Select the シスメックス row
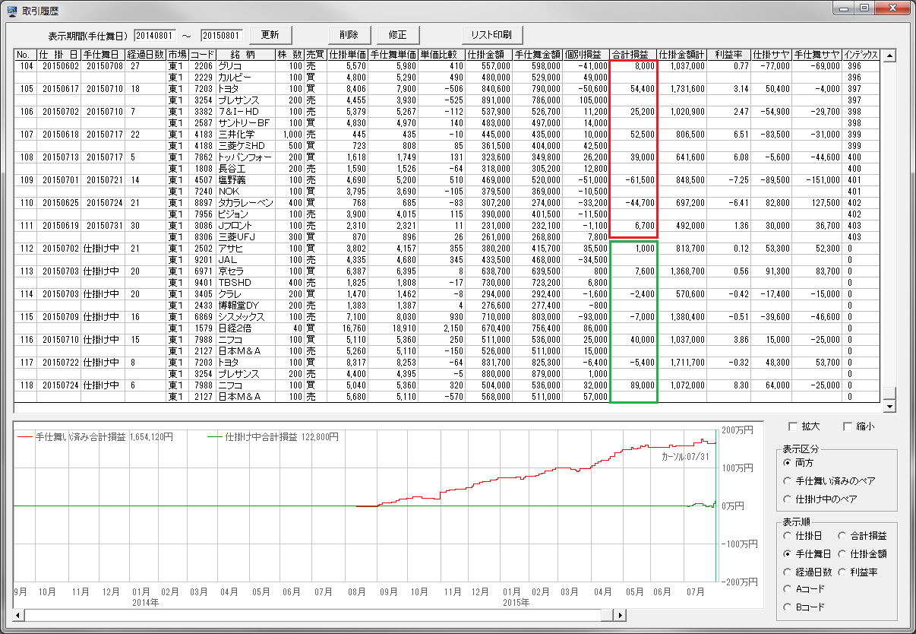This screenshot has width=916, height=634. point(448,317)
